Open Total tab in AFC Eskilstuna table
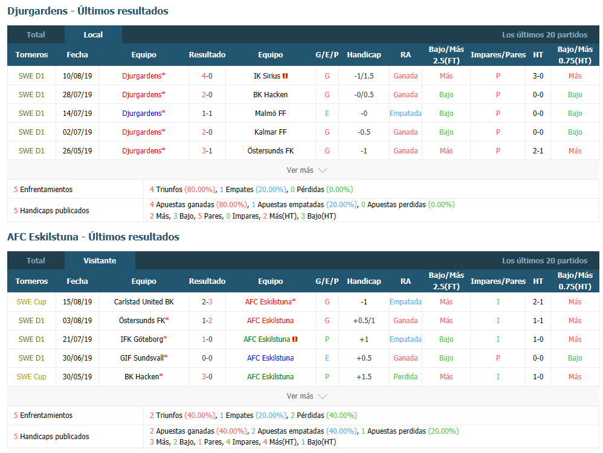603x453 pixels. [x=36, y=261]
